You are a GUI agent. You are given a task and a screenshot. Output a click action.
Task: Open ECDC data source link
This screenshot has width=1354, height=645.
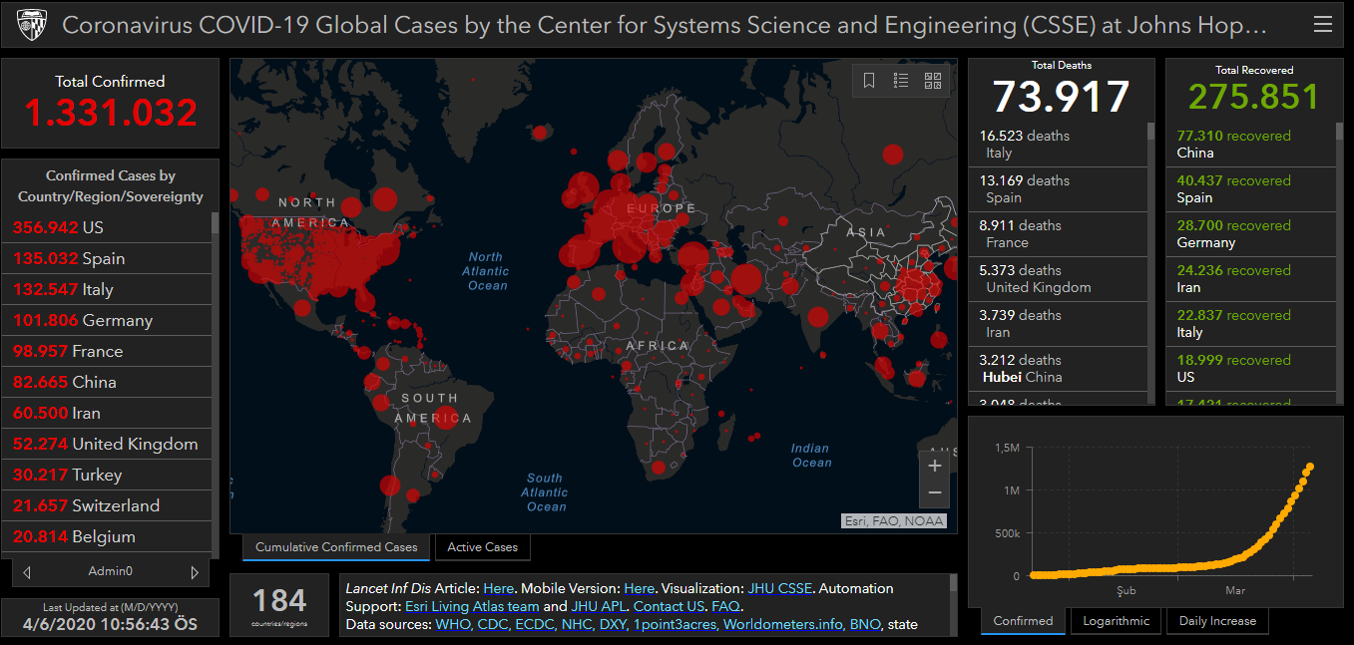point(535,625)
